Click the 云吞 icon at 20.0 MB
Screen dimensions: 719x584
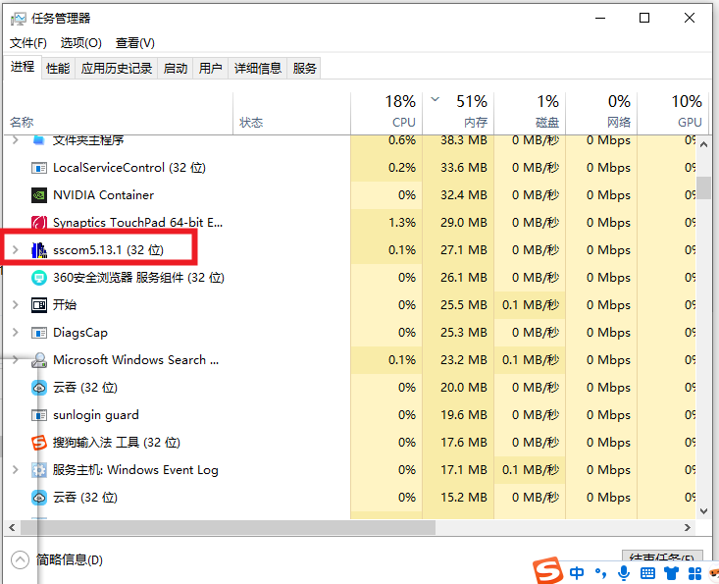click(39, 388)
